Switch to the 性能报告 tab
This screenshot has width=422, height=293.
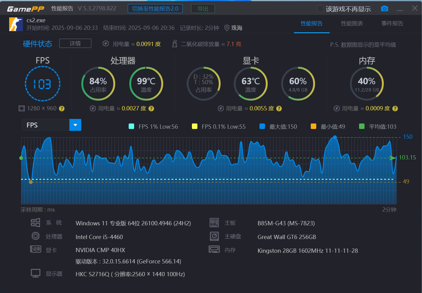point(312,23)
